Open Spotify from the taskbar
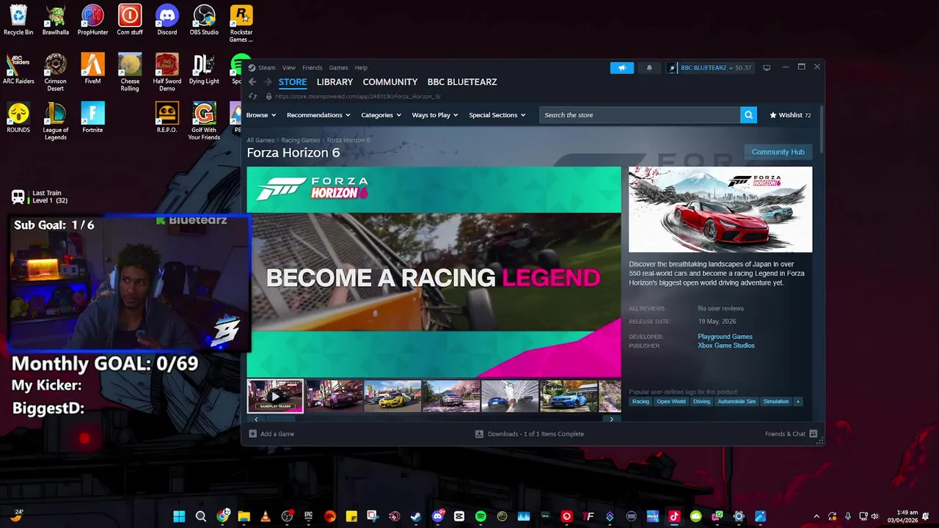The height and width of the screenshot is (528, 939). click(481, 516)
